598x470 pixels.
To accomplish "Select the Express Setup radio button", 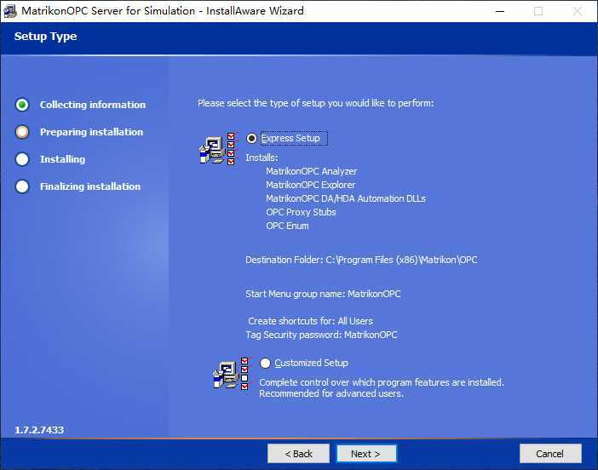I will (251, 138).
